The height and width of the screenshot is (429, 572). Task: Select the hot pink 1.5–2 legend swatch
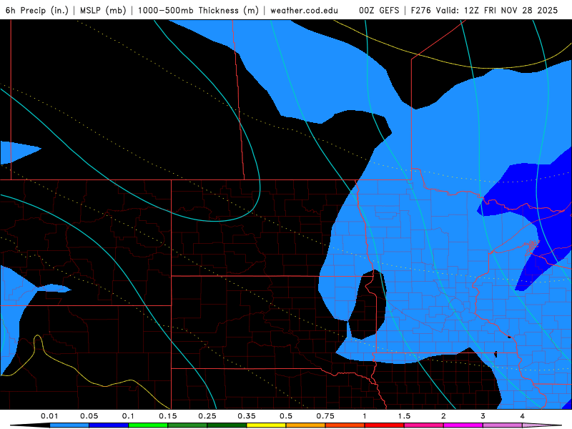pyautogui.click(x=424, y=425)
